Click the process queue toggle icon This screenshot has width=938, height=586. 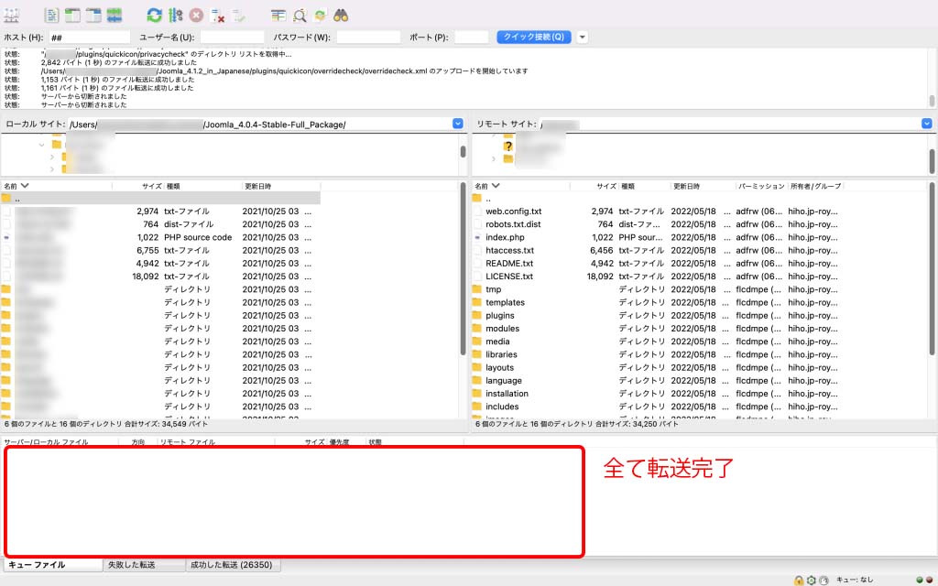pos(176,16)
